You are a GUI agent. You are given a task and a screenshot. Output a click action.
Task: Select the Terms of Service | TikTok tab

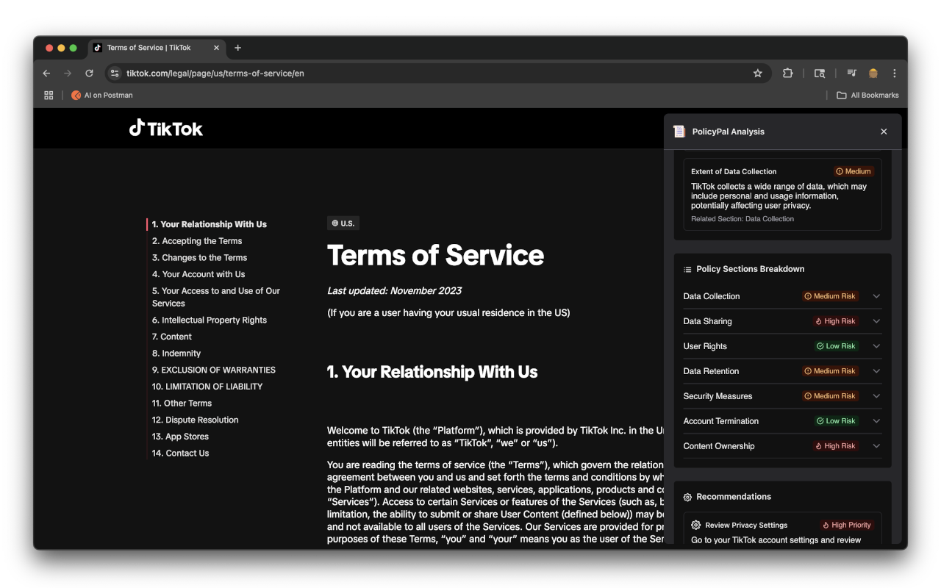(x=157, y=48)
